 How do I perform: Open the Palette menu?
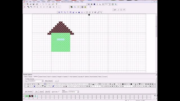[44, 2]
